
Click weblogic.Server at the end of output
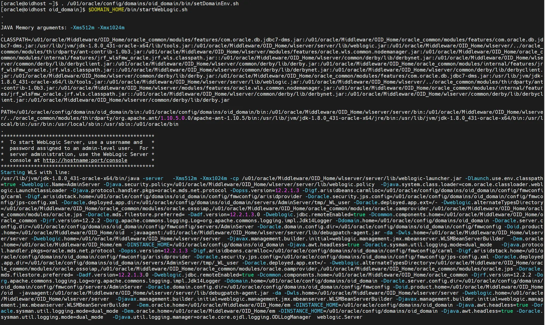point(340,317)
